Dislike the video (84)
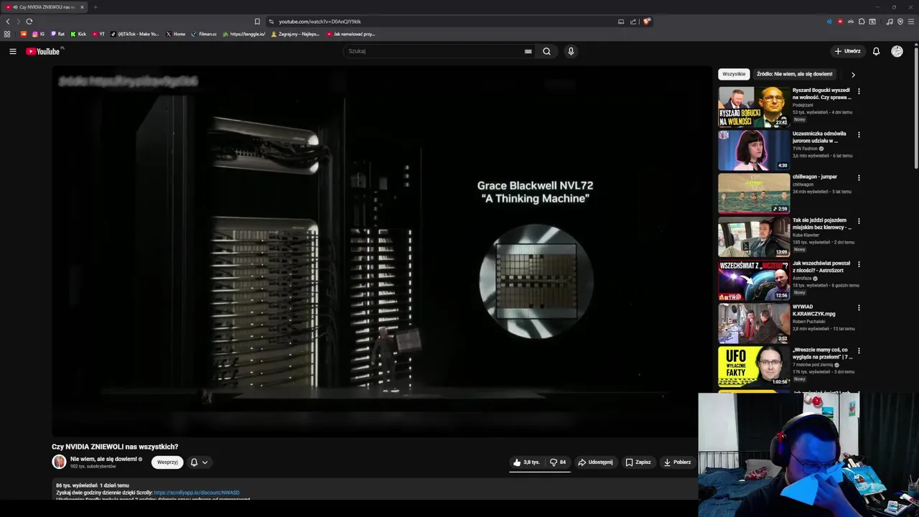The width and height of the screenshot is (919, 517). click(x=558, y=462)
